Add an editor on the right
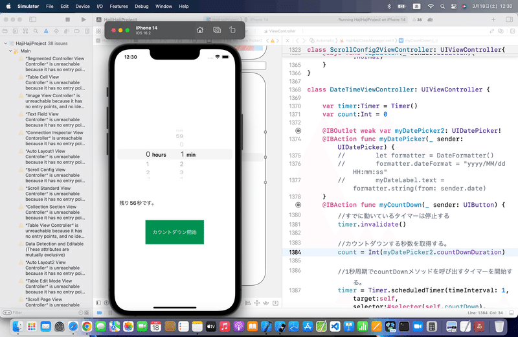518x337 pixels. click(x=512, y=31)
